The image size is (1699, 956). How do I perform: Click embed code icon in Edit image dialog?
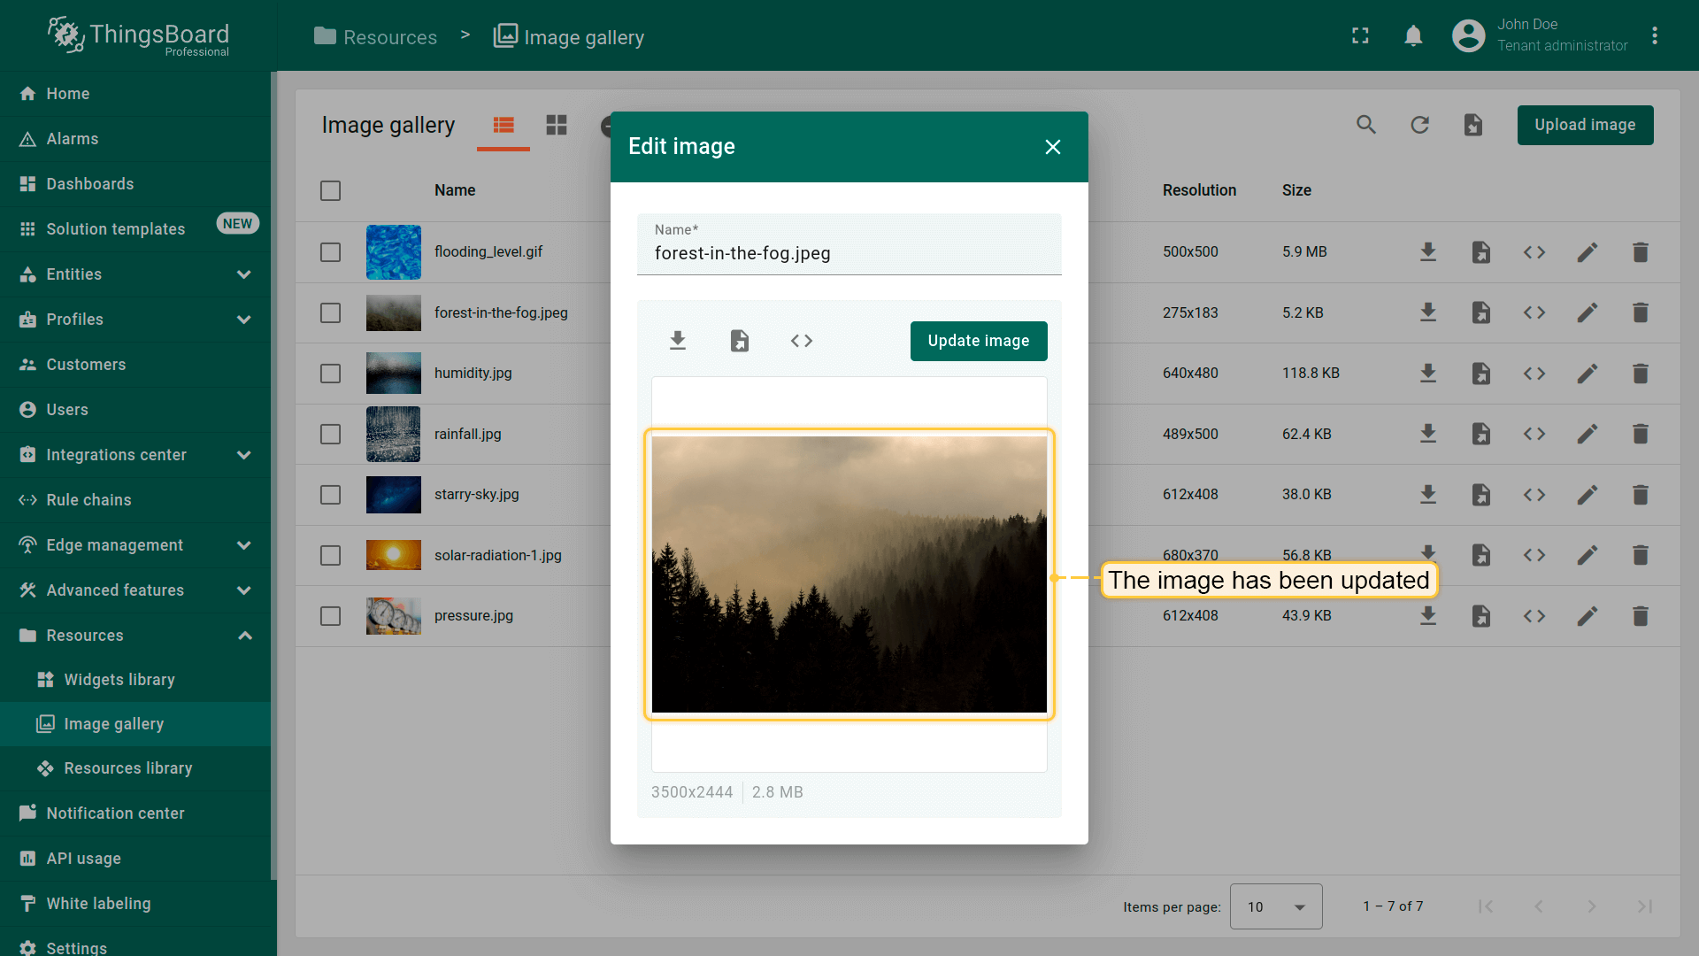click(802, 341)
